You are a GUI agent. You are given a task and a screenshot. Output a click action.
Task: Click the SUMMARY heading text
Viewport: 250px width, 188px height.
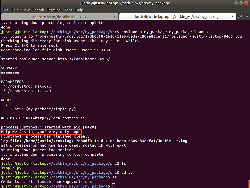9,68
